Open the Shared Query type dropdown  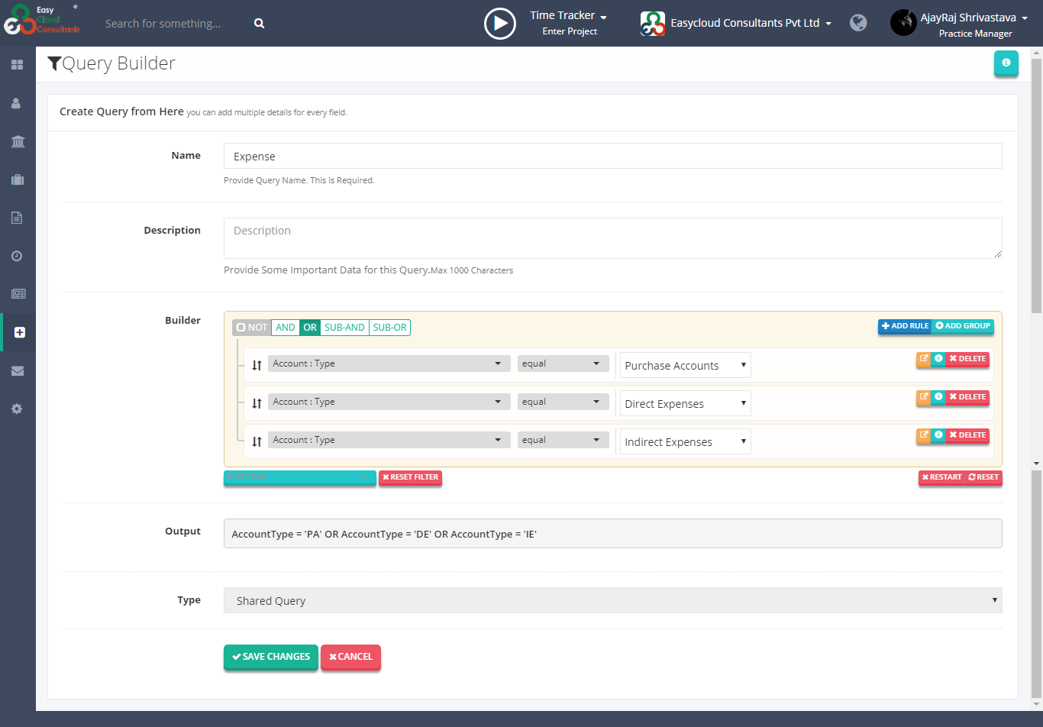tap(612, 600)
